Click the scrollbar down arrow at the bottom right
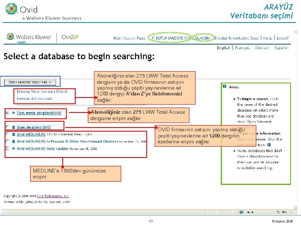The width and height of the screenshot is (301, 225). [296, 207]
